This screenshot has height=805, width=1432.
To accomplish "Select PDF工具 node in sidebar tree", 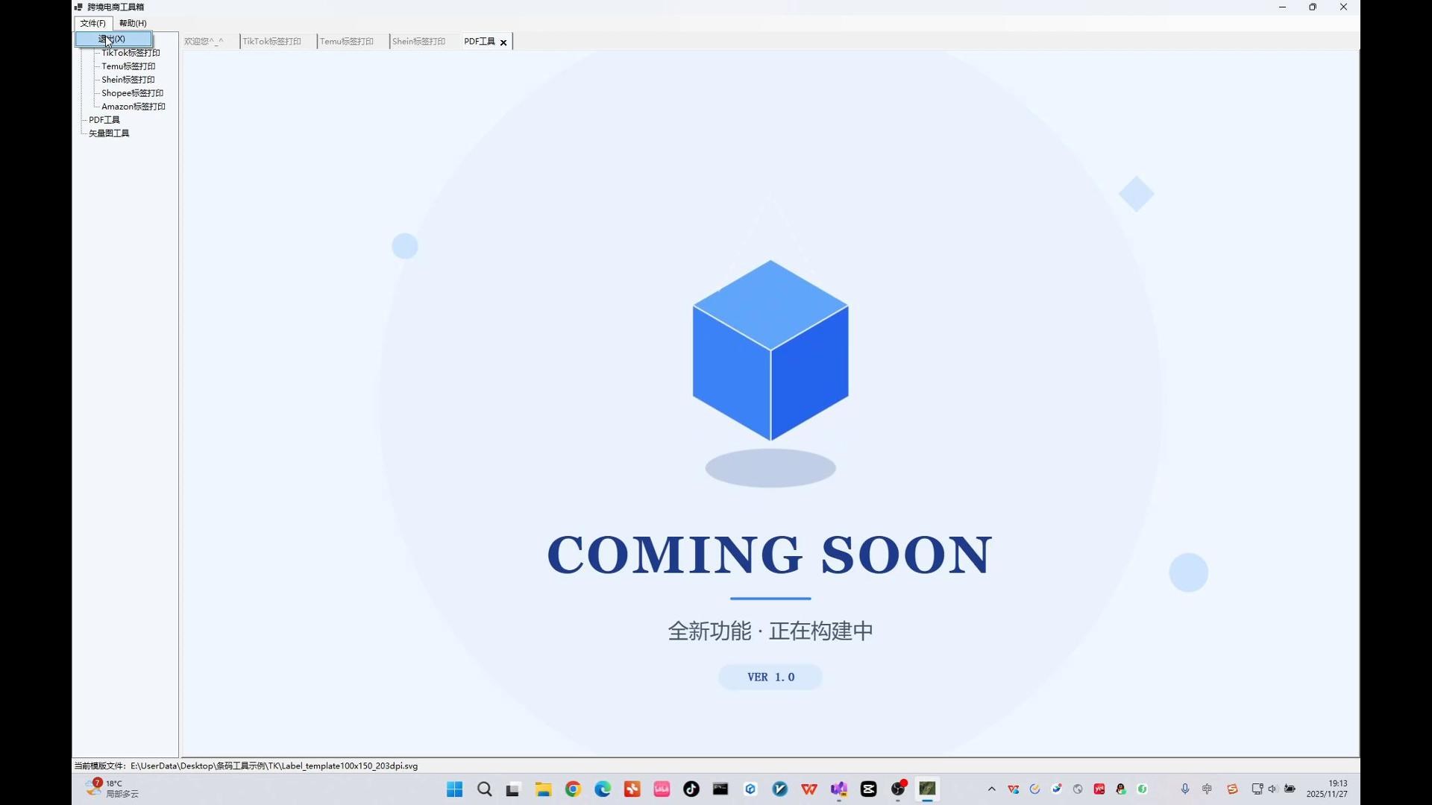I will coord(104,120).
